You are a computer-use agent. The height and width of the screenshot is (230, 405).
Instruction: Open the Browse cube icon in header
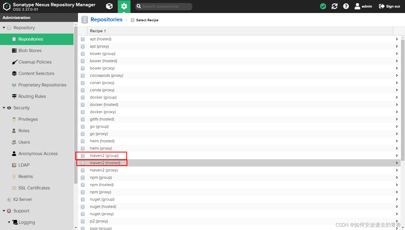pyautogui.click(x=109, y=6)
